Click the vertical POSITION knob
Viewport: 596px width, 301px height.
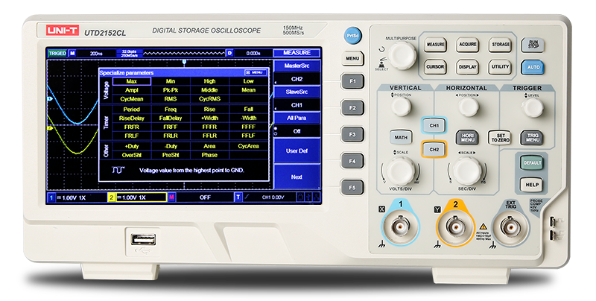(x=401, y=107)
